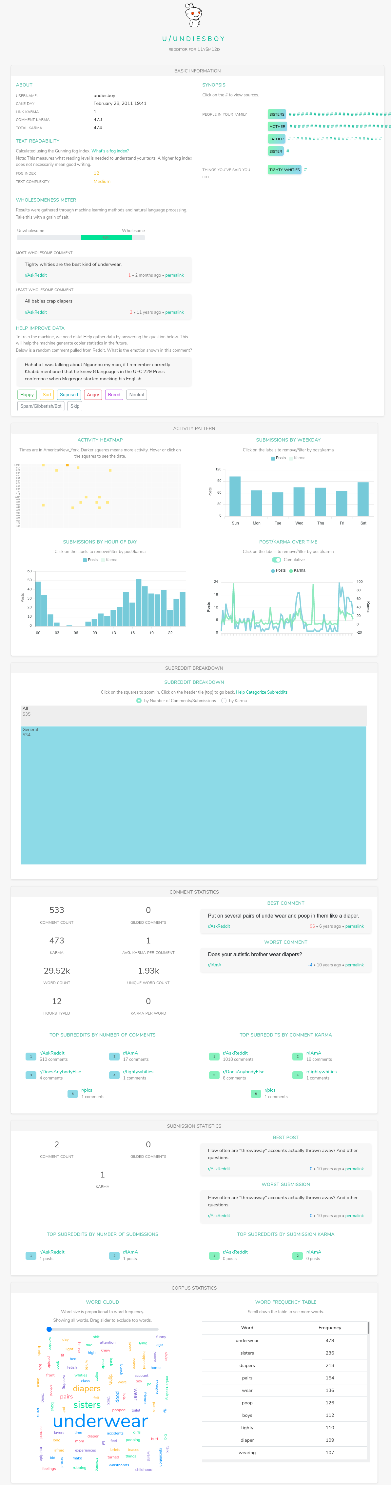Click the Word column header
The height and width of the screenshot is (1485, 391).
(x=247, y=1328)
